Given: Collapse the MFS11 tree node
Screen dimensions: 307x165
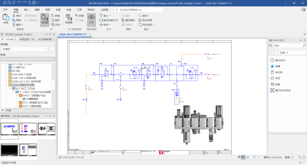Looking at the screenshot, I should click(x=16, y=96).
